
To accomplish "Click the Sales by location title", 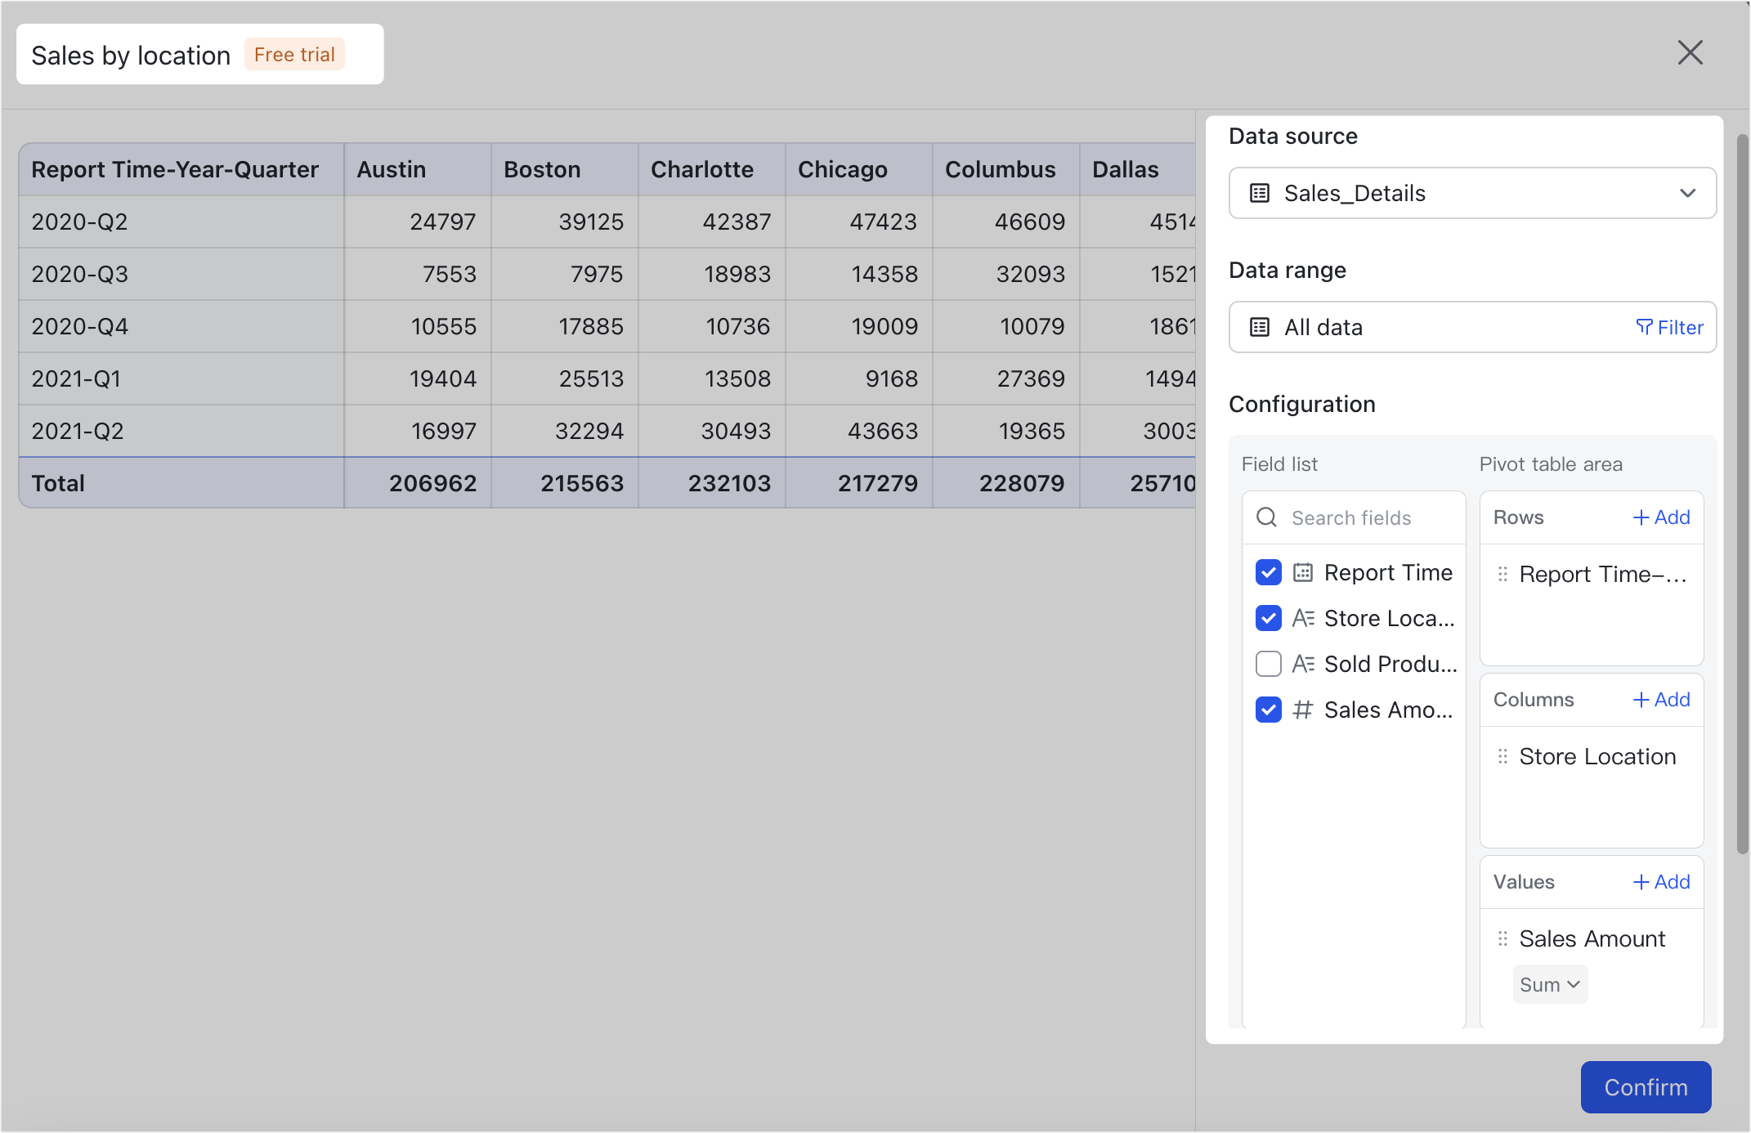I will [131, 55].
